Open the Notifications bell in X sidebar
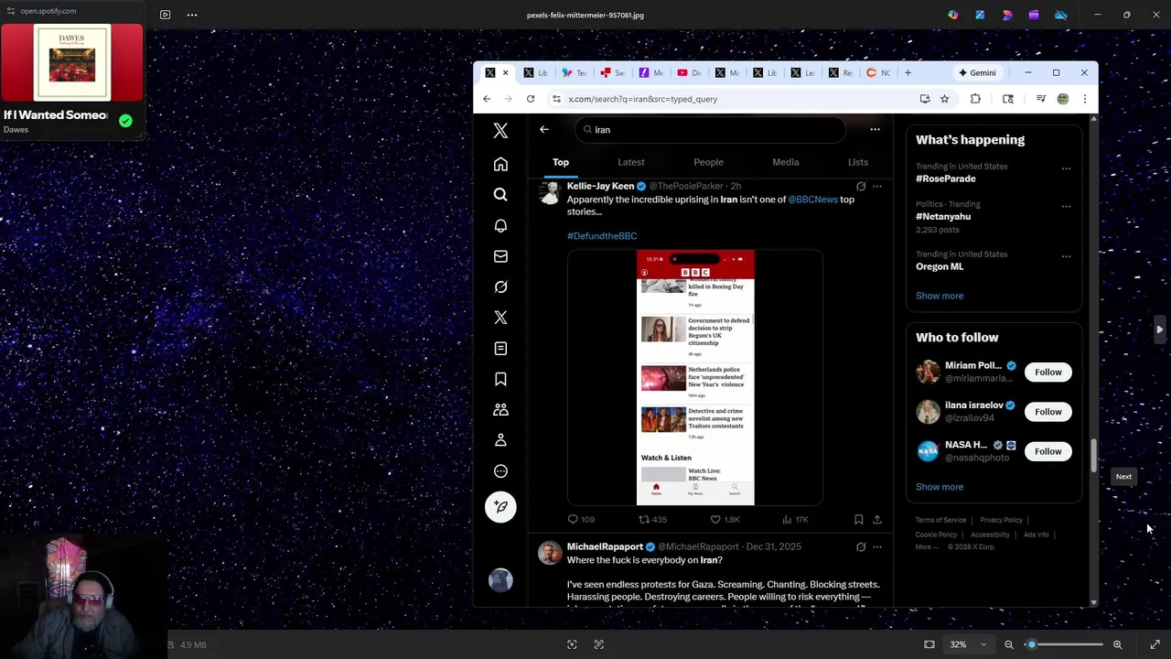 500,225
